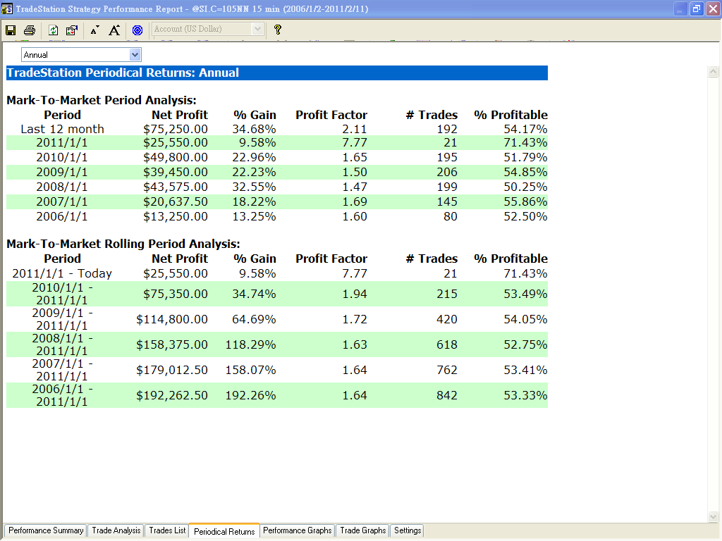Click the 54.85% profitable value
The image size is (722, 541).
click(525, 172)
